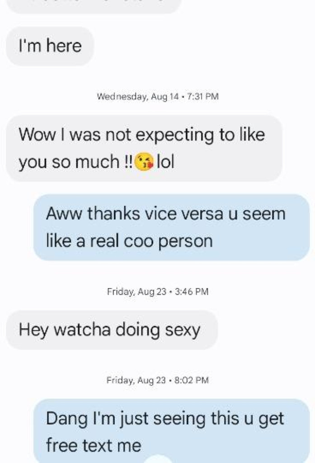Click the word "Wow" in gray bubble
This screenshot has width=315, height=463.
click(x=37, y=135)
